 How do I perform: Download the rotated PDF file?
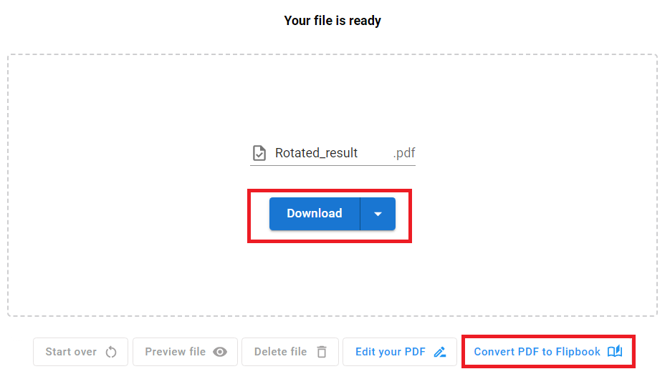[x=315, y=214]
